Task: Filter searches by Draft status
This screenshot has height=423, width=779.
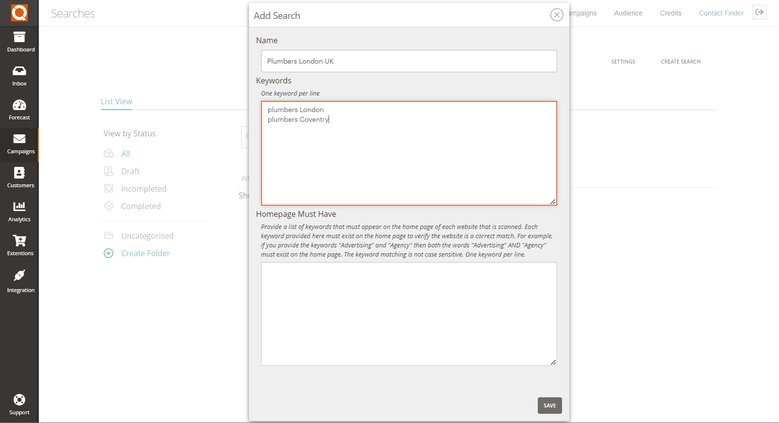Action: [131, 171]
